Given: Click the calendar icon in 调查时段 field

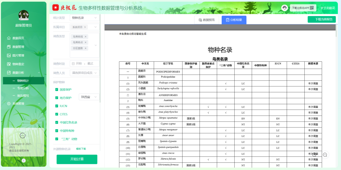Looking at the screenshot, I should 73,64.
